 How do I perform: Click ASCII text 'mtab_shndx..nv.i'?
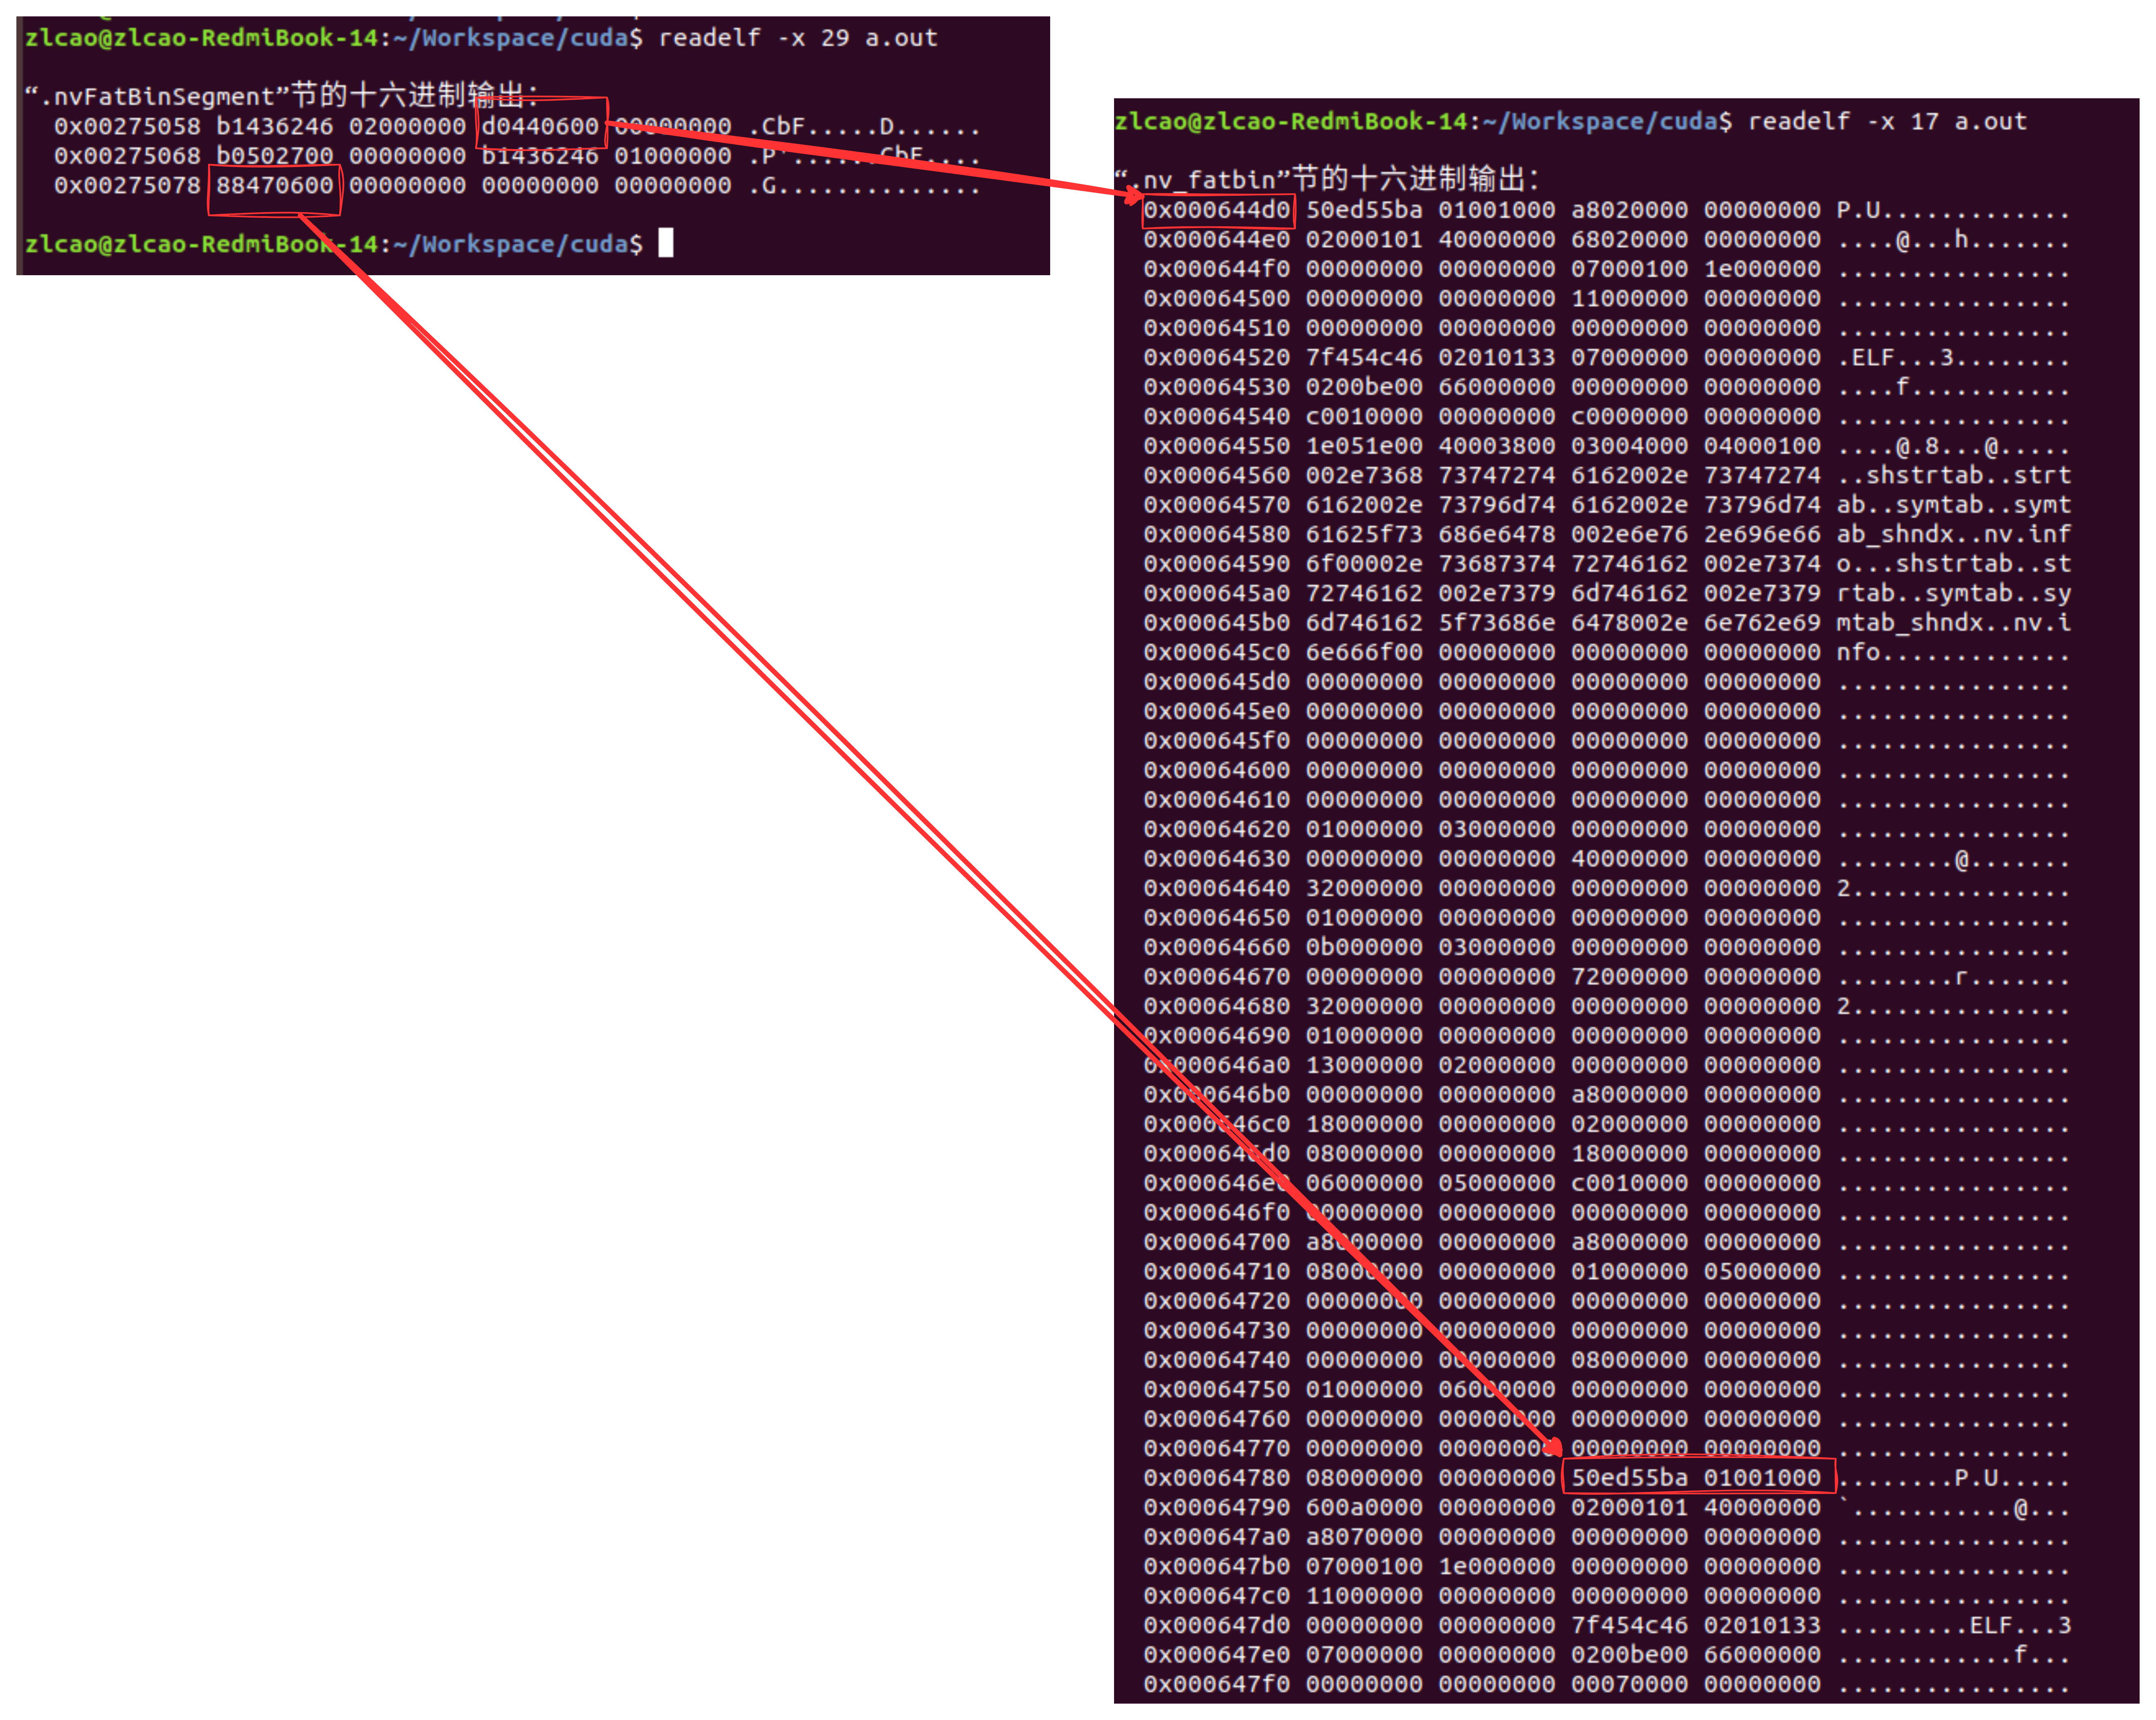[1954, 623]
